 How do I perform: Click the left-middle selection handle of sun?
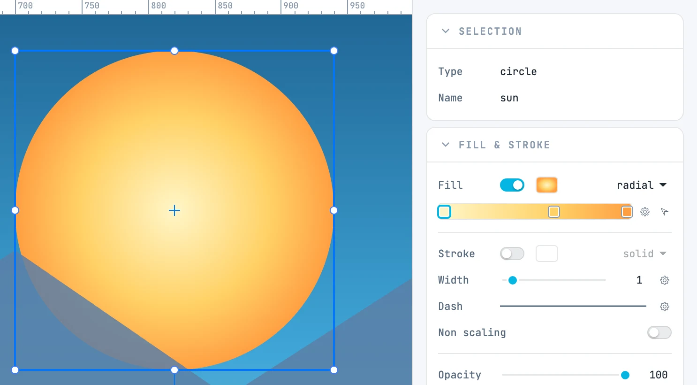pyautogui.click(x=15, y=210)
